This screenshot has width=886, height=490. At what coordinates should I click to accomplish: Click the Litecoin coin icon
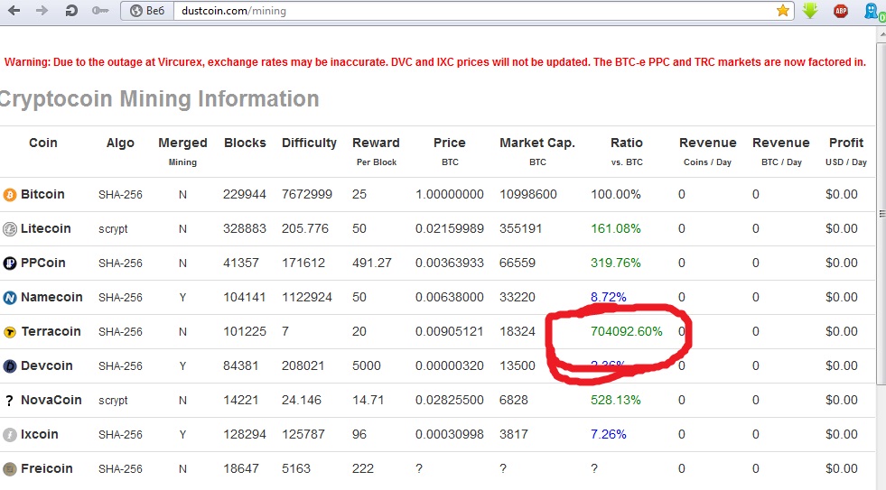click(x=10, y=229)
